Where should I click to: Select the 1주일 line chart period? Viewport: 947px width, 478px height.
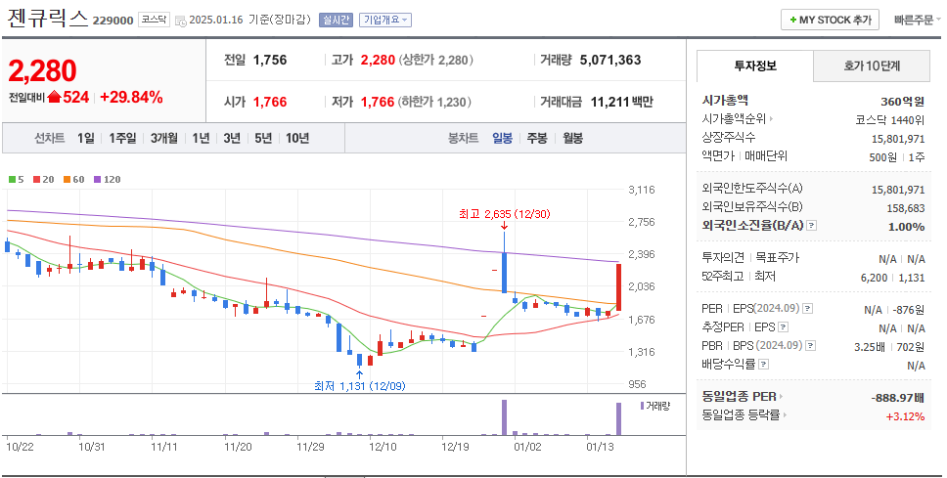pyautogui.click(x=122, y=138)
